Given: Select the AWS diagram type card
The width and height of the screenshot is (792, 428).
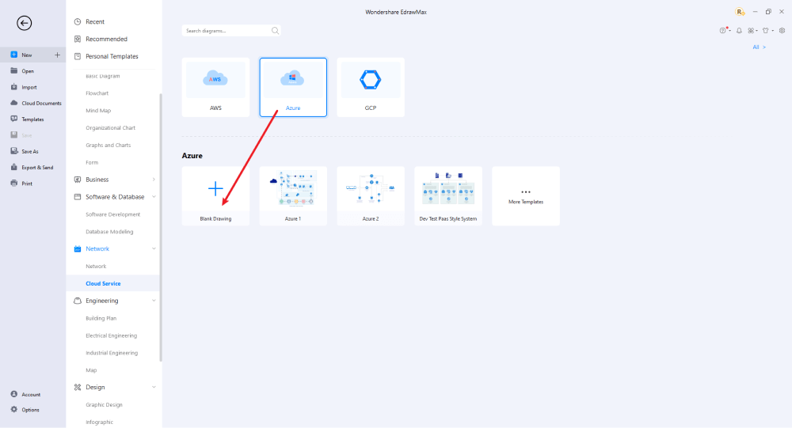Looking at the screenshot, I should pos(215,87).
